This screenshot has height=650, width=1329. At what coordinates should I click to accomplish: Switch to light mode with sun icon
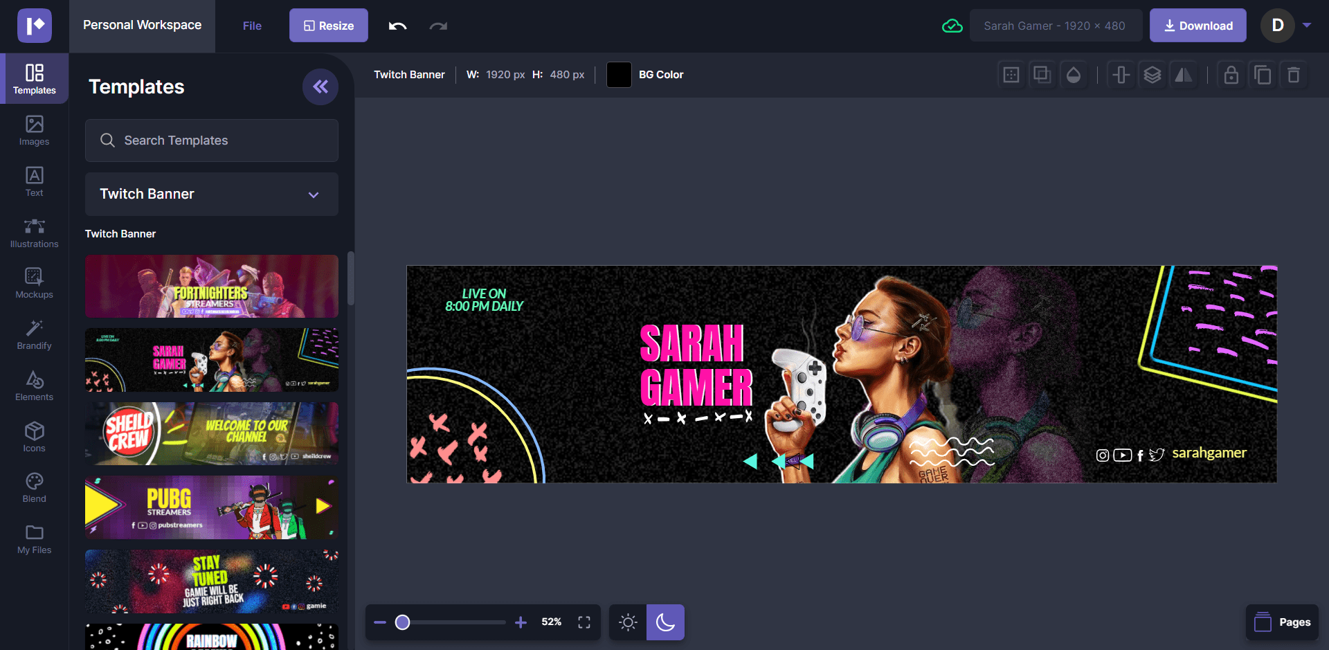(x=628, y=622)
